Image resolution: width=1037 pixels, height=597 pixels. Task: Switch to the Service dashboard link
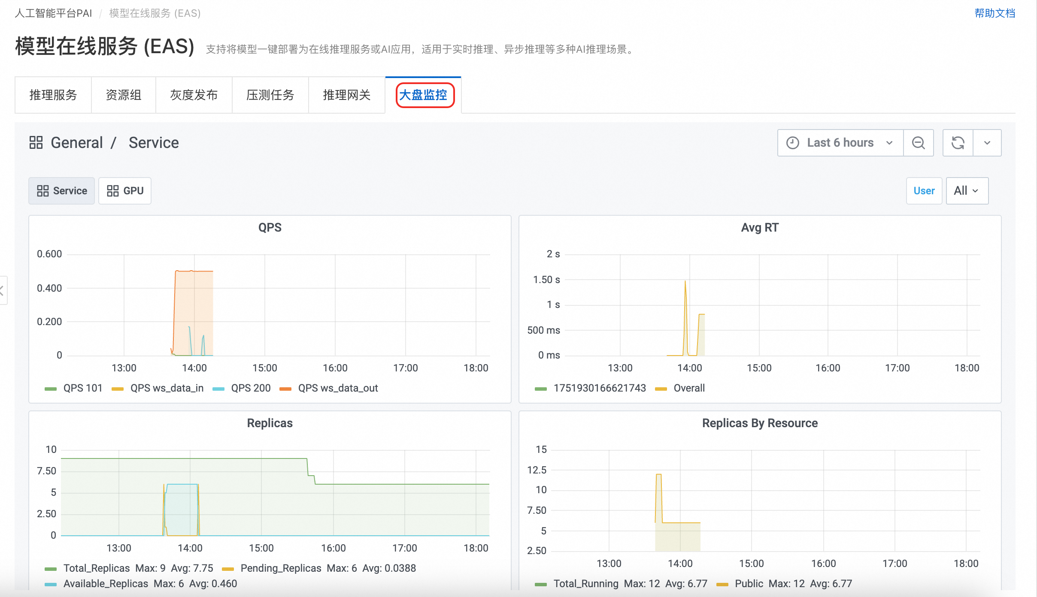[62, 191]
